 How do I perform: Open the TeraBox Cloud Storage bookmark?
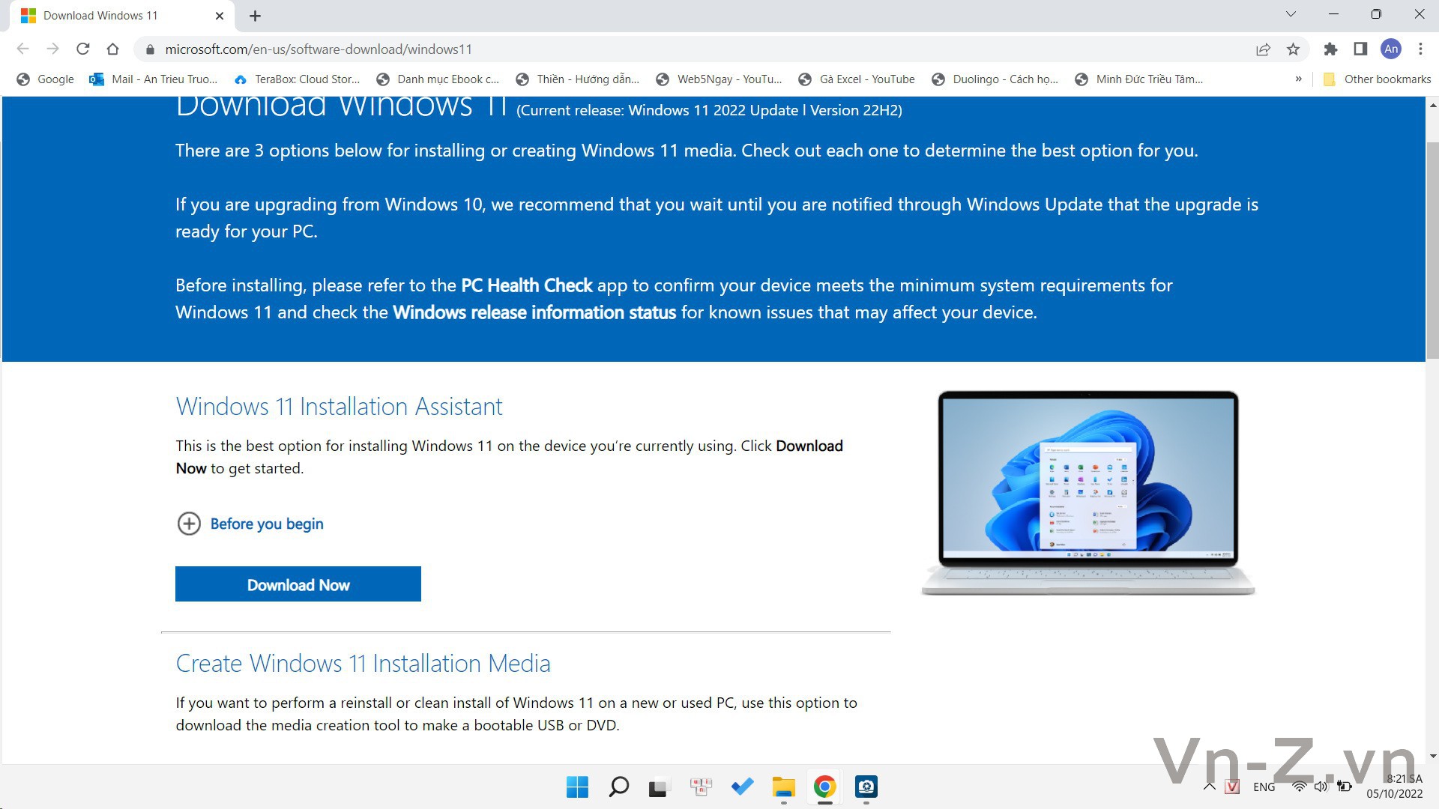click(297, 79)
